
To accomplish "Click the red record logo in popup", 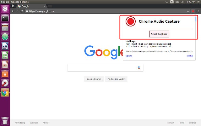I will pyautogui.click(x=131, y=21).
